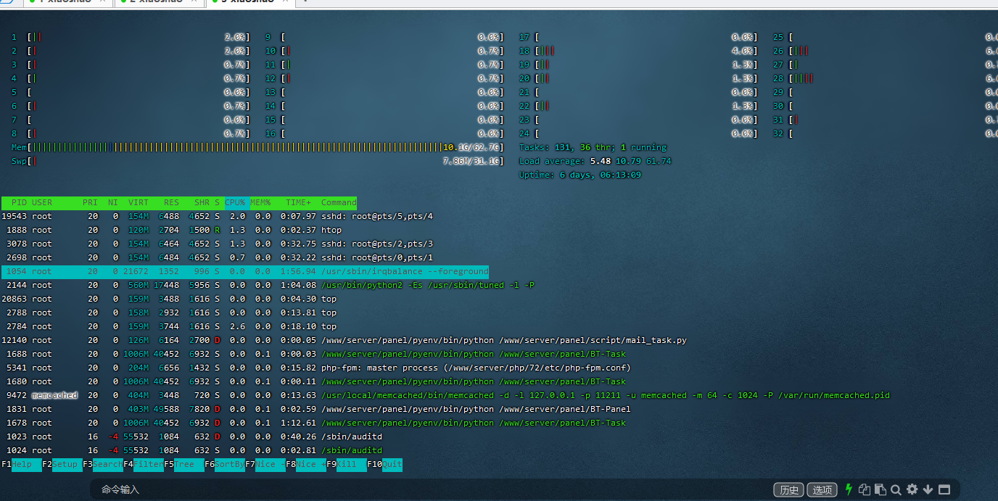Select process 19543 sshd root@pts/5,pts/4
Image resolution: width=998 pixels, height=501 pixels.
tap(218, 216)
